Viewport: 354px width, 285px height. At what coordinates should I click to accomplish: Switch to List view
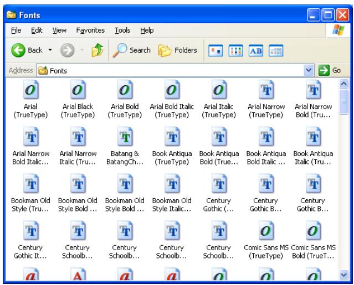pyautogui.click(x=235, y=50)
